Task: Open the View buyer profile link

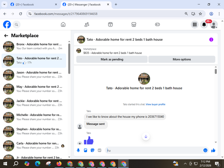Action: click(155, 104)
